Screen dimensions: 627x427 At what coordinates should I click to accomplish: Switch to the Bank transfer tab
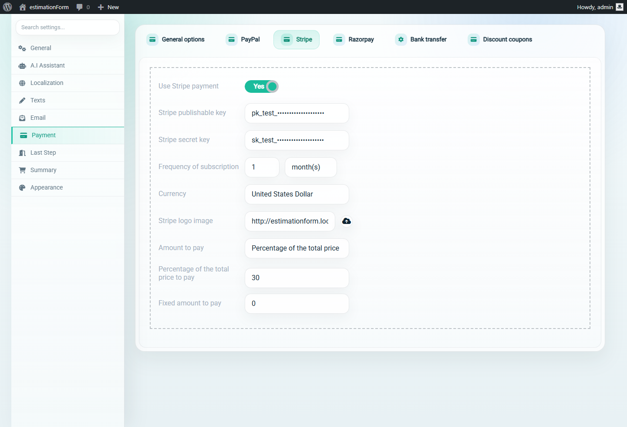coord(421,40)
